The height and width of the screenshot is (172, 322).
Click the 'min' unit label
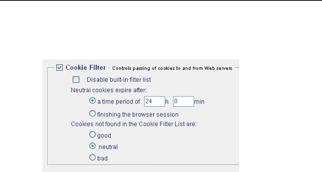(x=199, y=101)
